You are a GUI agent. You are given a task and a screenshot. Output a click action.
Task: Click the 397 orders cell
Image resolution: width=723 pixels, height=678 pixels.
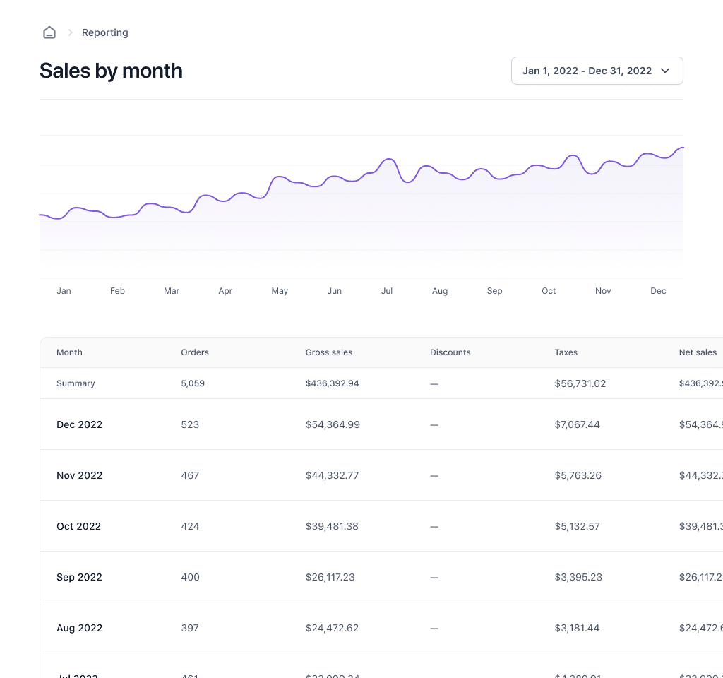(x=190, y=627)
